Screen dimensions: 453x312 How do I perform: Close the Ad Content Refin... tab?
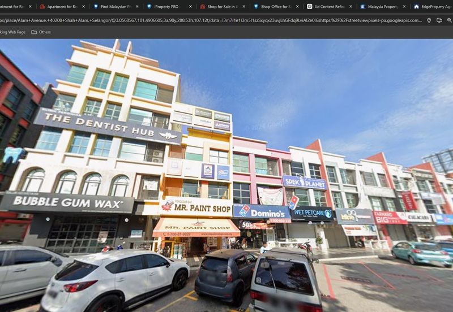coord(351,7)
